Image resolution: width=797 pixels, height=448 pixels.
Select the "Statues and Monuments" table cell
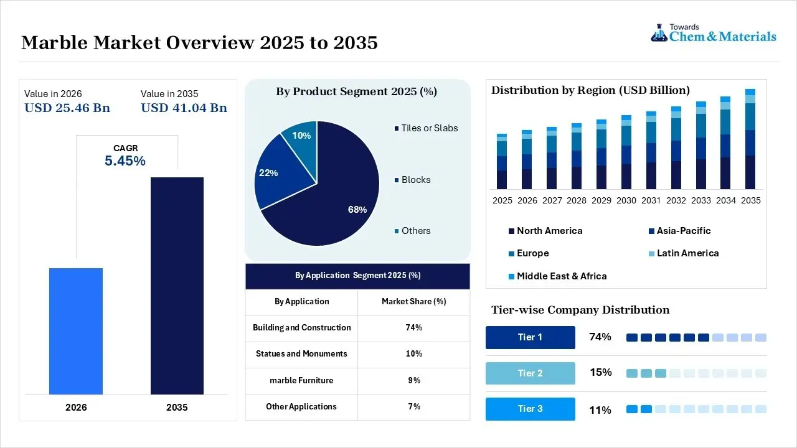302,354
